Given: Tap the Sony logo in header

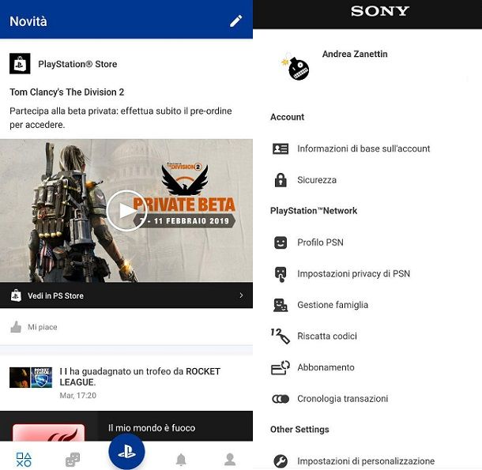Looking at the screenshot, I should click(379, 11).
